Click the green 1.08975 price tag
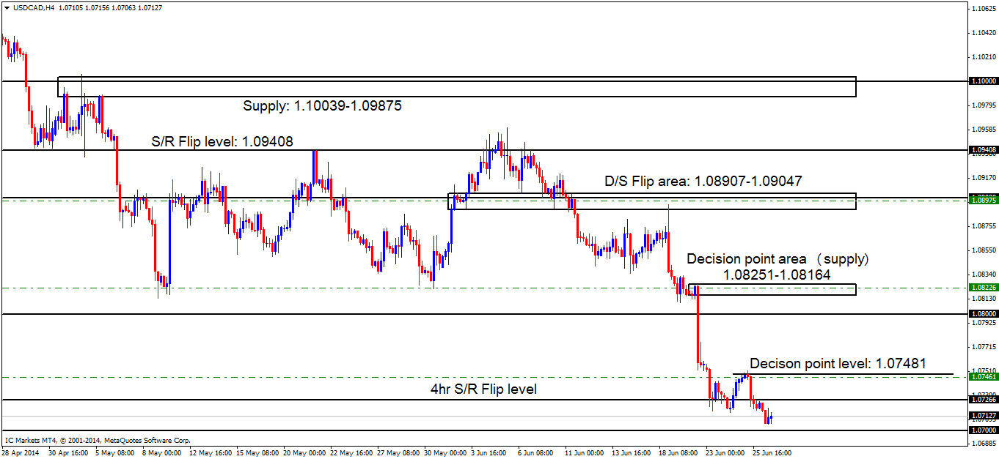The width and height of the screenshot is (999, 459). (x=983, y=200)
